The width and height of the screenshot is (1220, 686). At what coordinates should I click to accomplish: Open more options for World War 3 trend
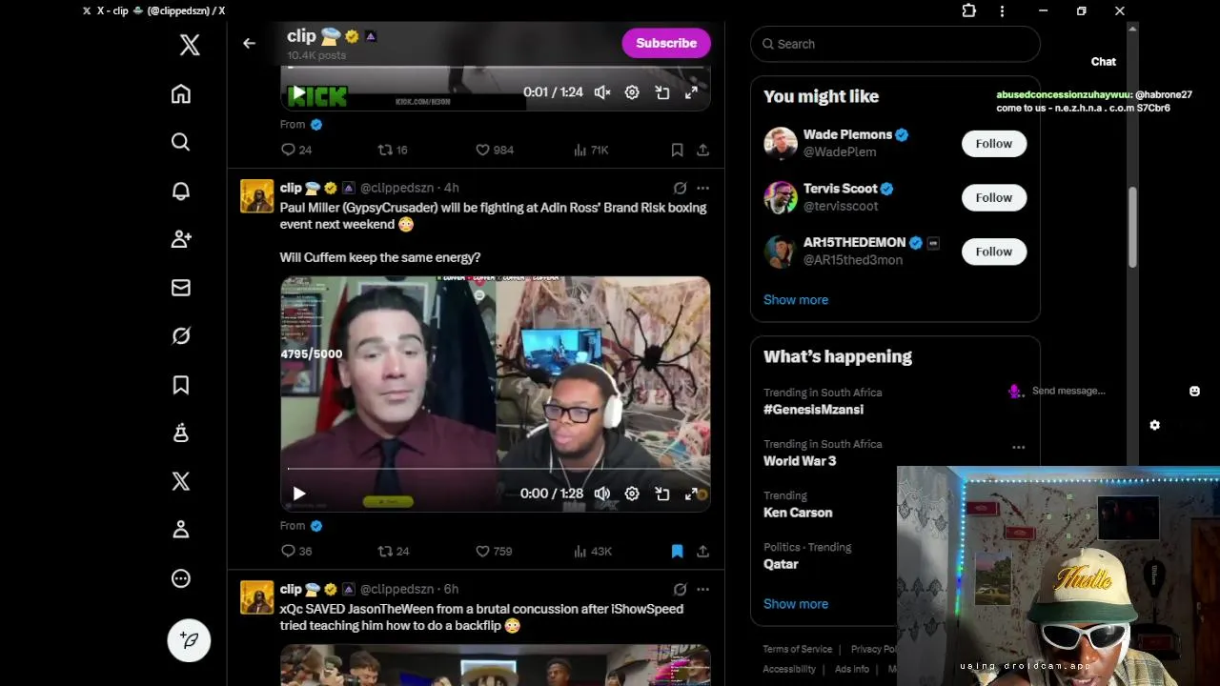tap(1018, 447)
